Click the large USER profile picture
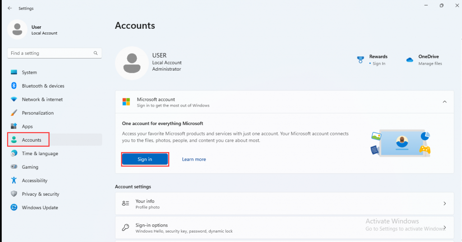Viewport: 462px width, 242px height. click(x=132, y=63)
